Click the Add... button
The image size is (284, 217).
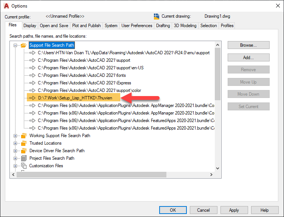(248, 58)
